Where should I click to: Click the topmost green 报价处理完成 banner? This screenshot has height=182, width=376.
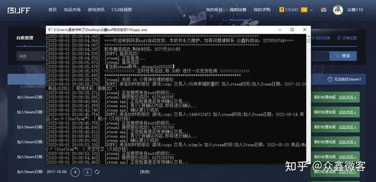click(x=335, y=97)
